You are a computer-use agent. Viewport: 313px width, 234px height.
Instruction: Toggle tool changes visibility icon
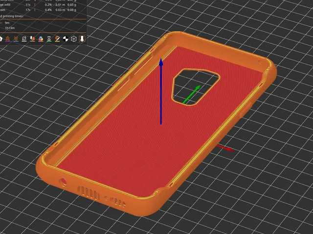[32, 39]
